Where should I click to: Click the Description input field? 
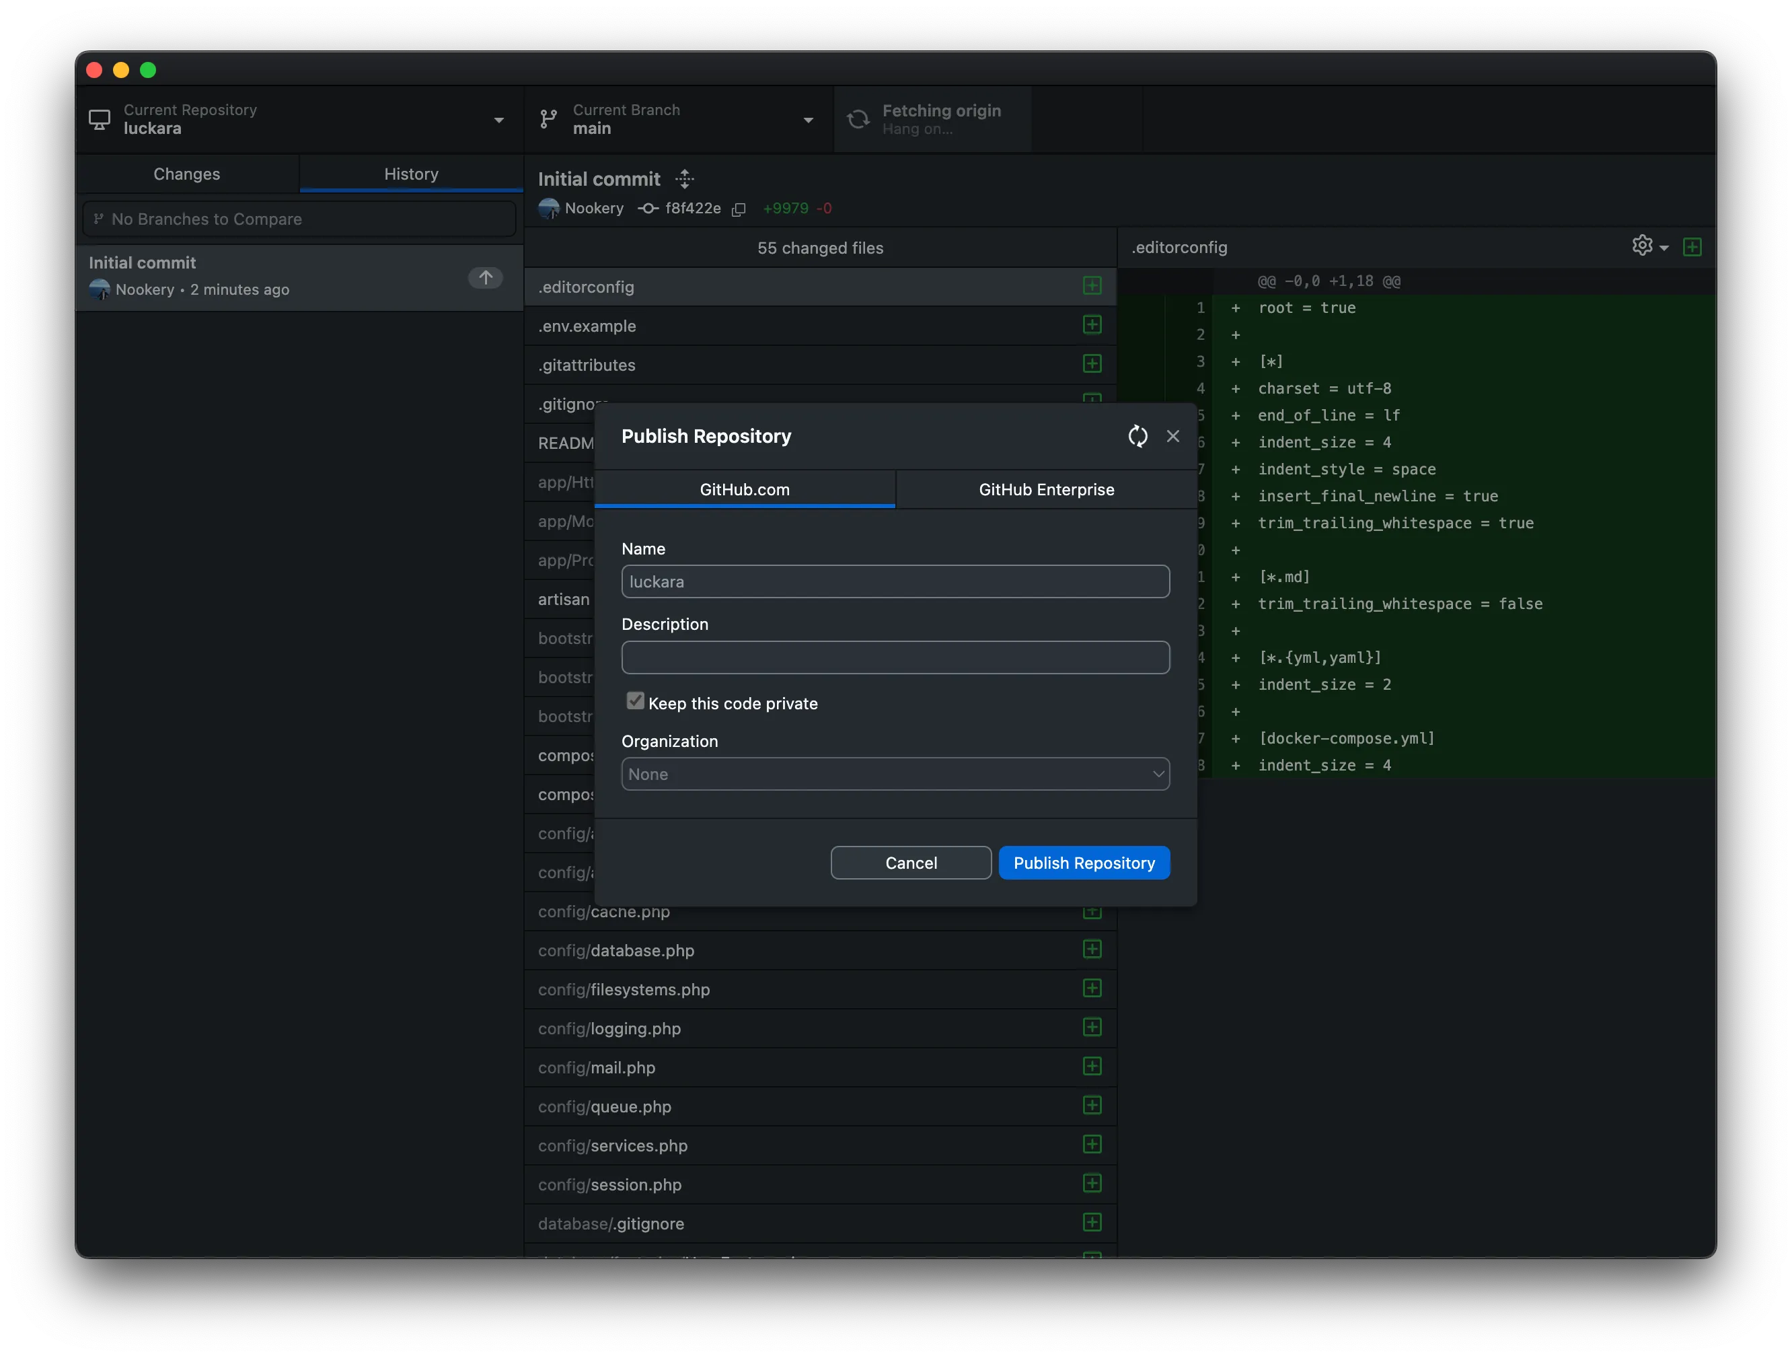(895, 658)
